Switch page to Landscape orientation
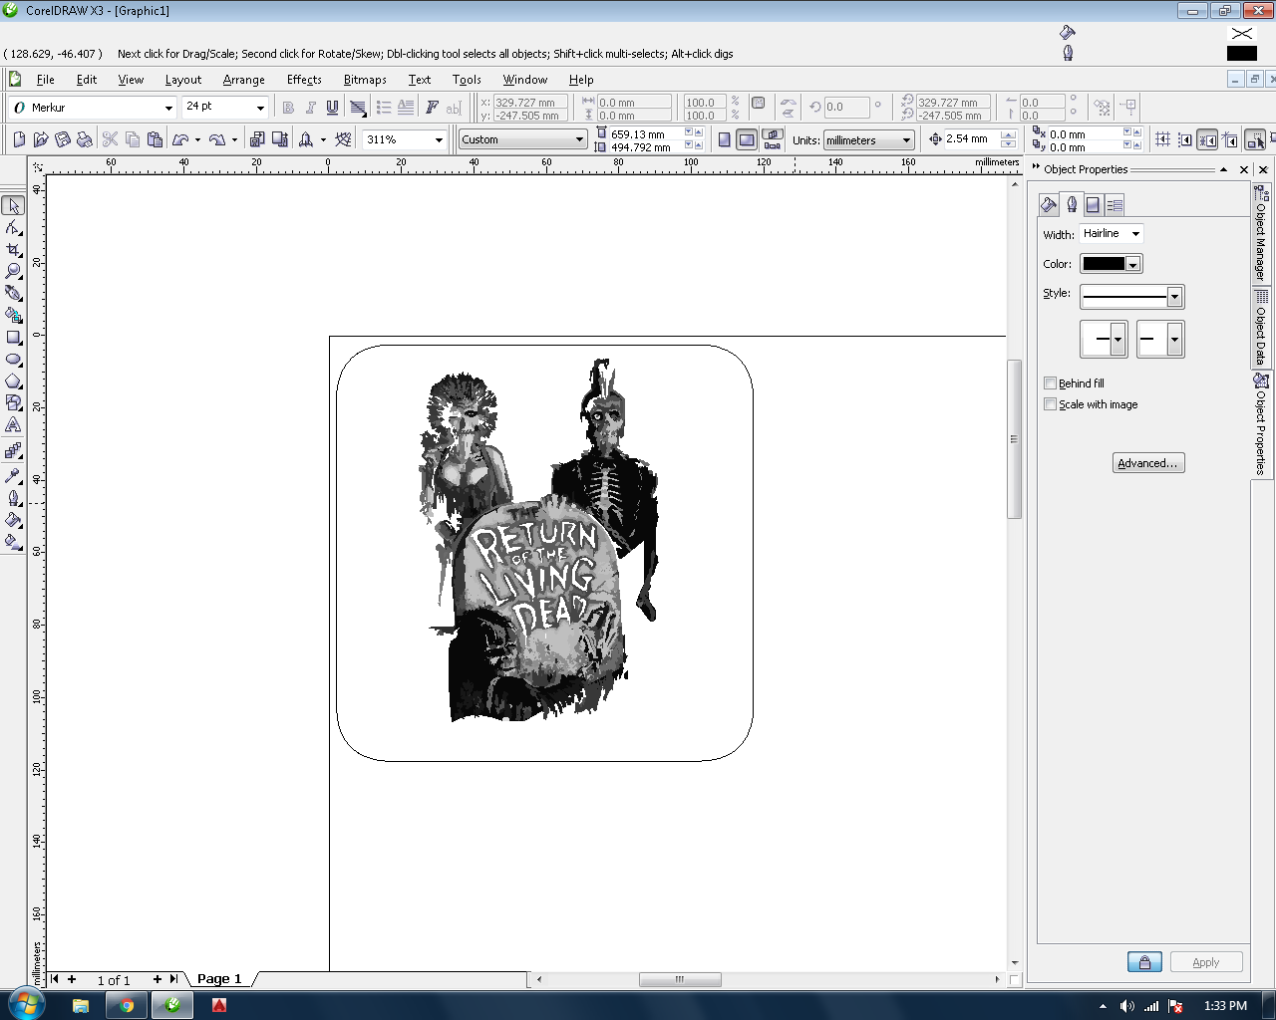Screen dimensions: 1276x1020 pyautogui.click(x=747, y=139)
